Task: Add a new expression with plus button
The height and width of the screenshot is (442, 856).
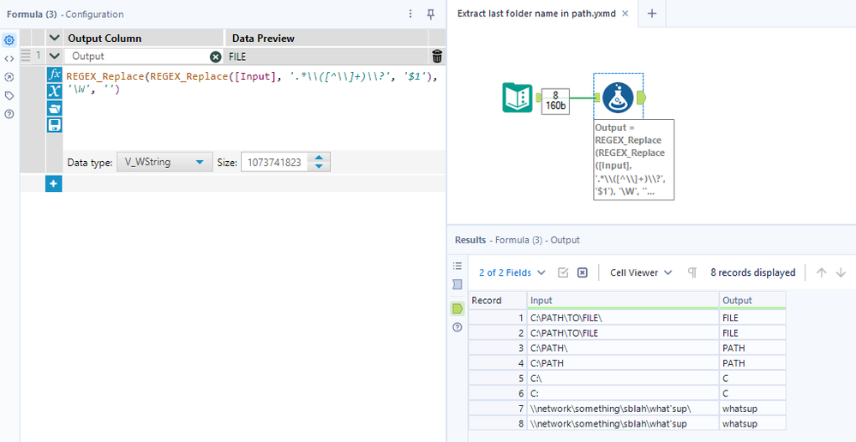Action: click(53, 183)
